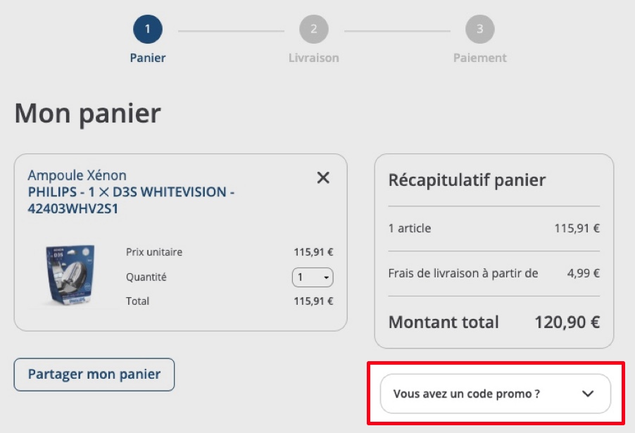Remove the Ampoule Xénon item with the X icon

[323, 178]
